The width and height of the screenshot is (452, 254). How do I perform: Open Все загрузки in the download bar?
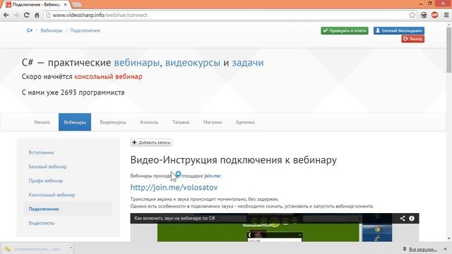[x=422, y=249]
